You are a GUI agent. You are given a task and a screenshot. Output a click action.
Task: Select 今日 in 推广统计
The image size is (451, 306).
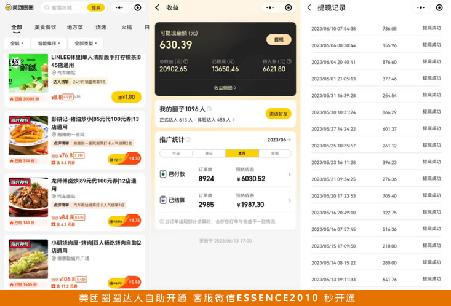[176, 154]
